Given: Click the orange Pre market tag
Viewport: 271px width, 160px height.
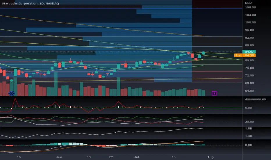Looking at the screenshot, I should (238, 55).
